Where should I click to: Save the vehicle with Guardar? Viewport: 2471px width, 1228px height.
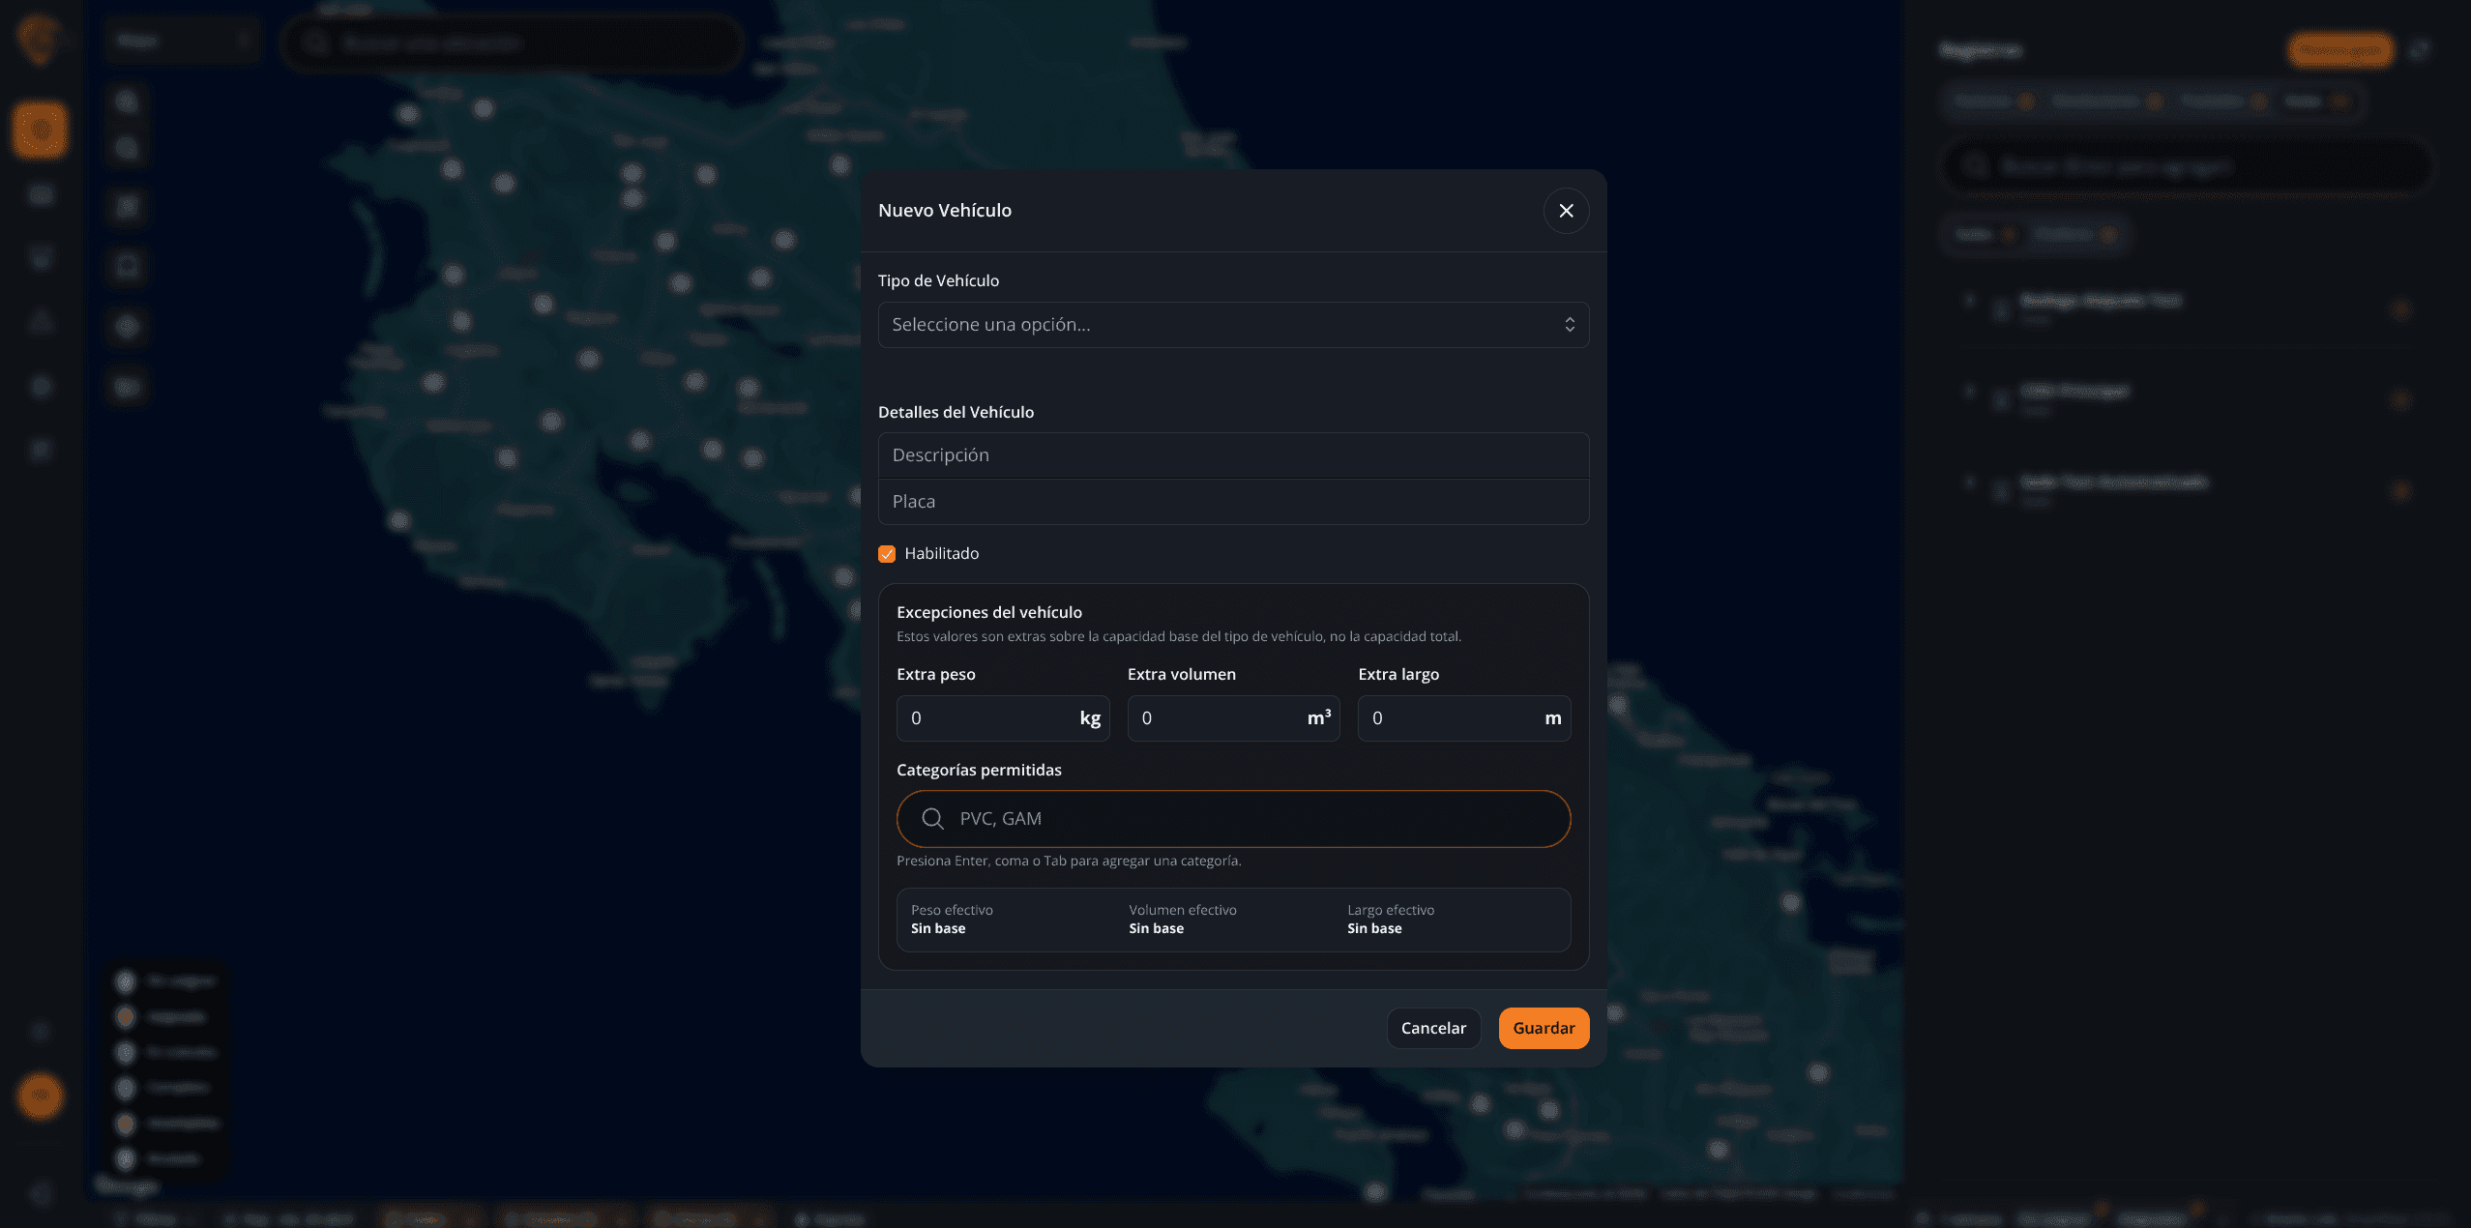point(1544,1028)
